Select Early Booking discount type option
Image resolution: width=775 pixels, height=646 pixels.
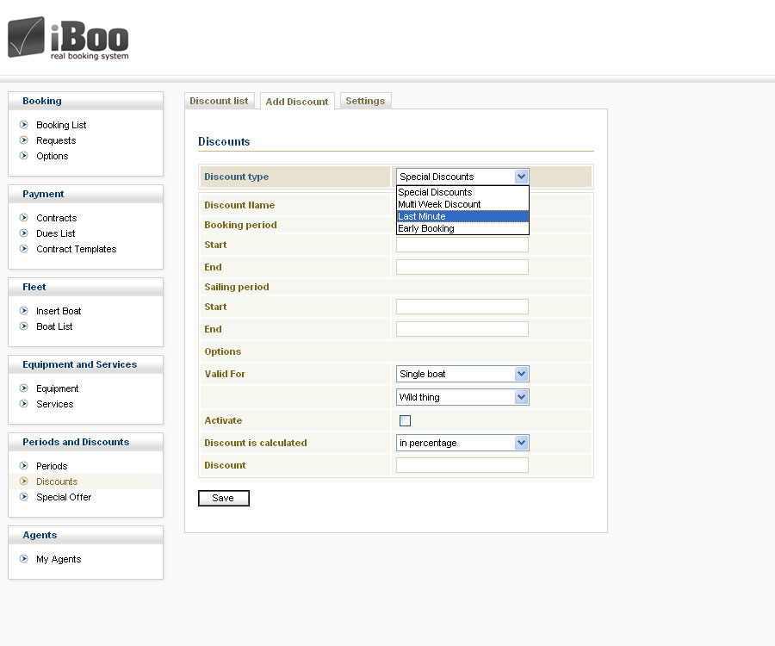pyautogui.click(x=462, y=228)
